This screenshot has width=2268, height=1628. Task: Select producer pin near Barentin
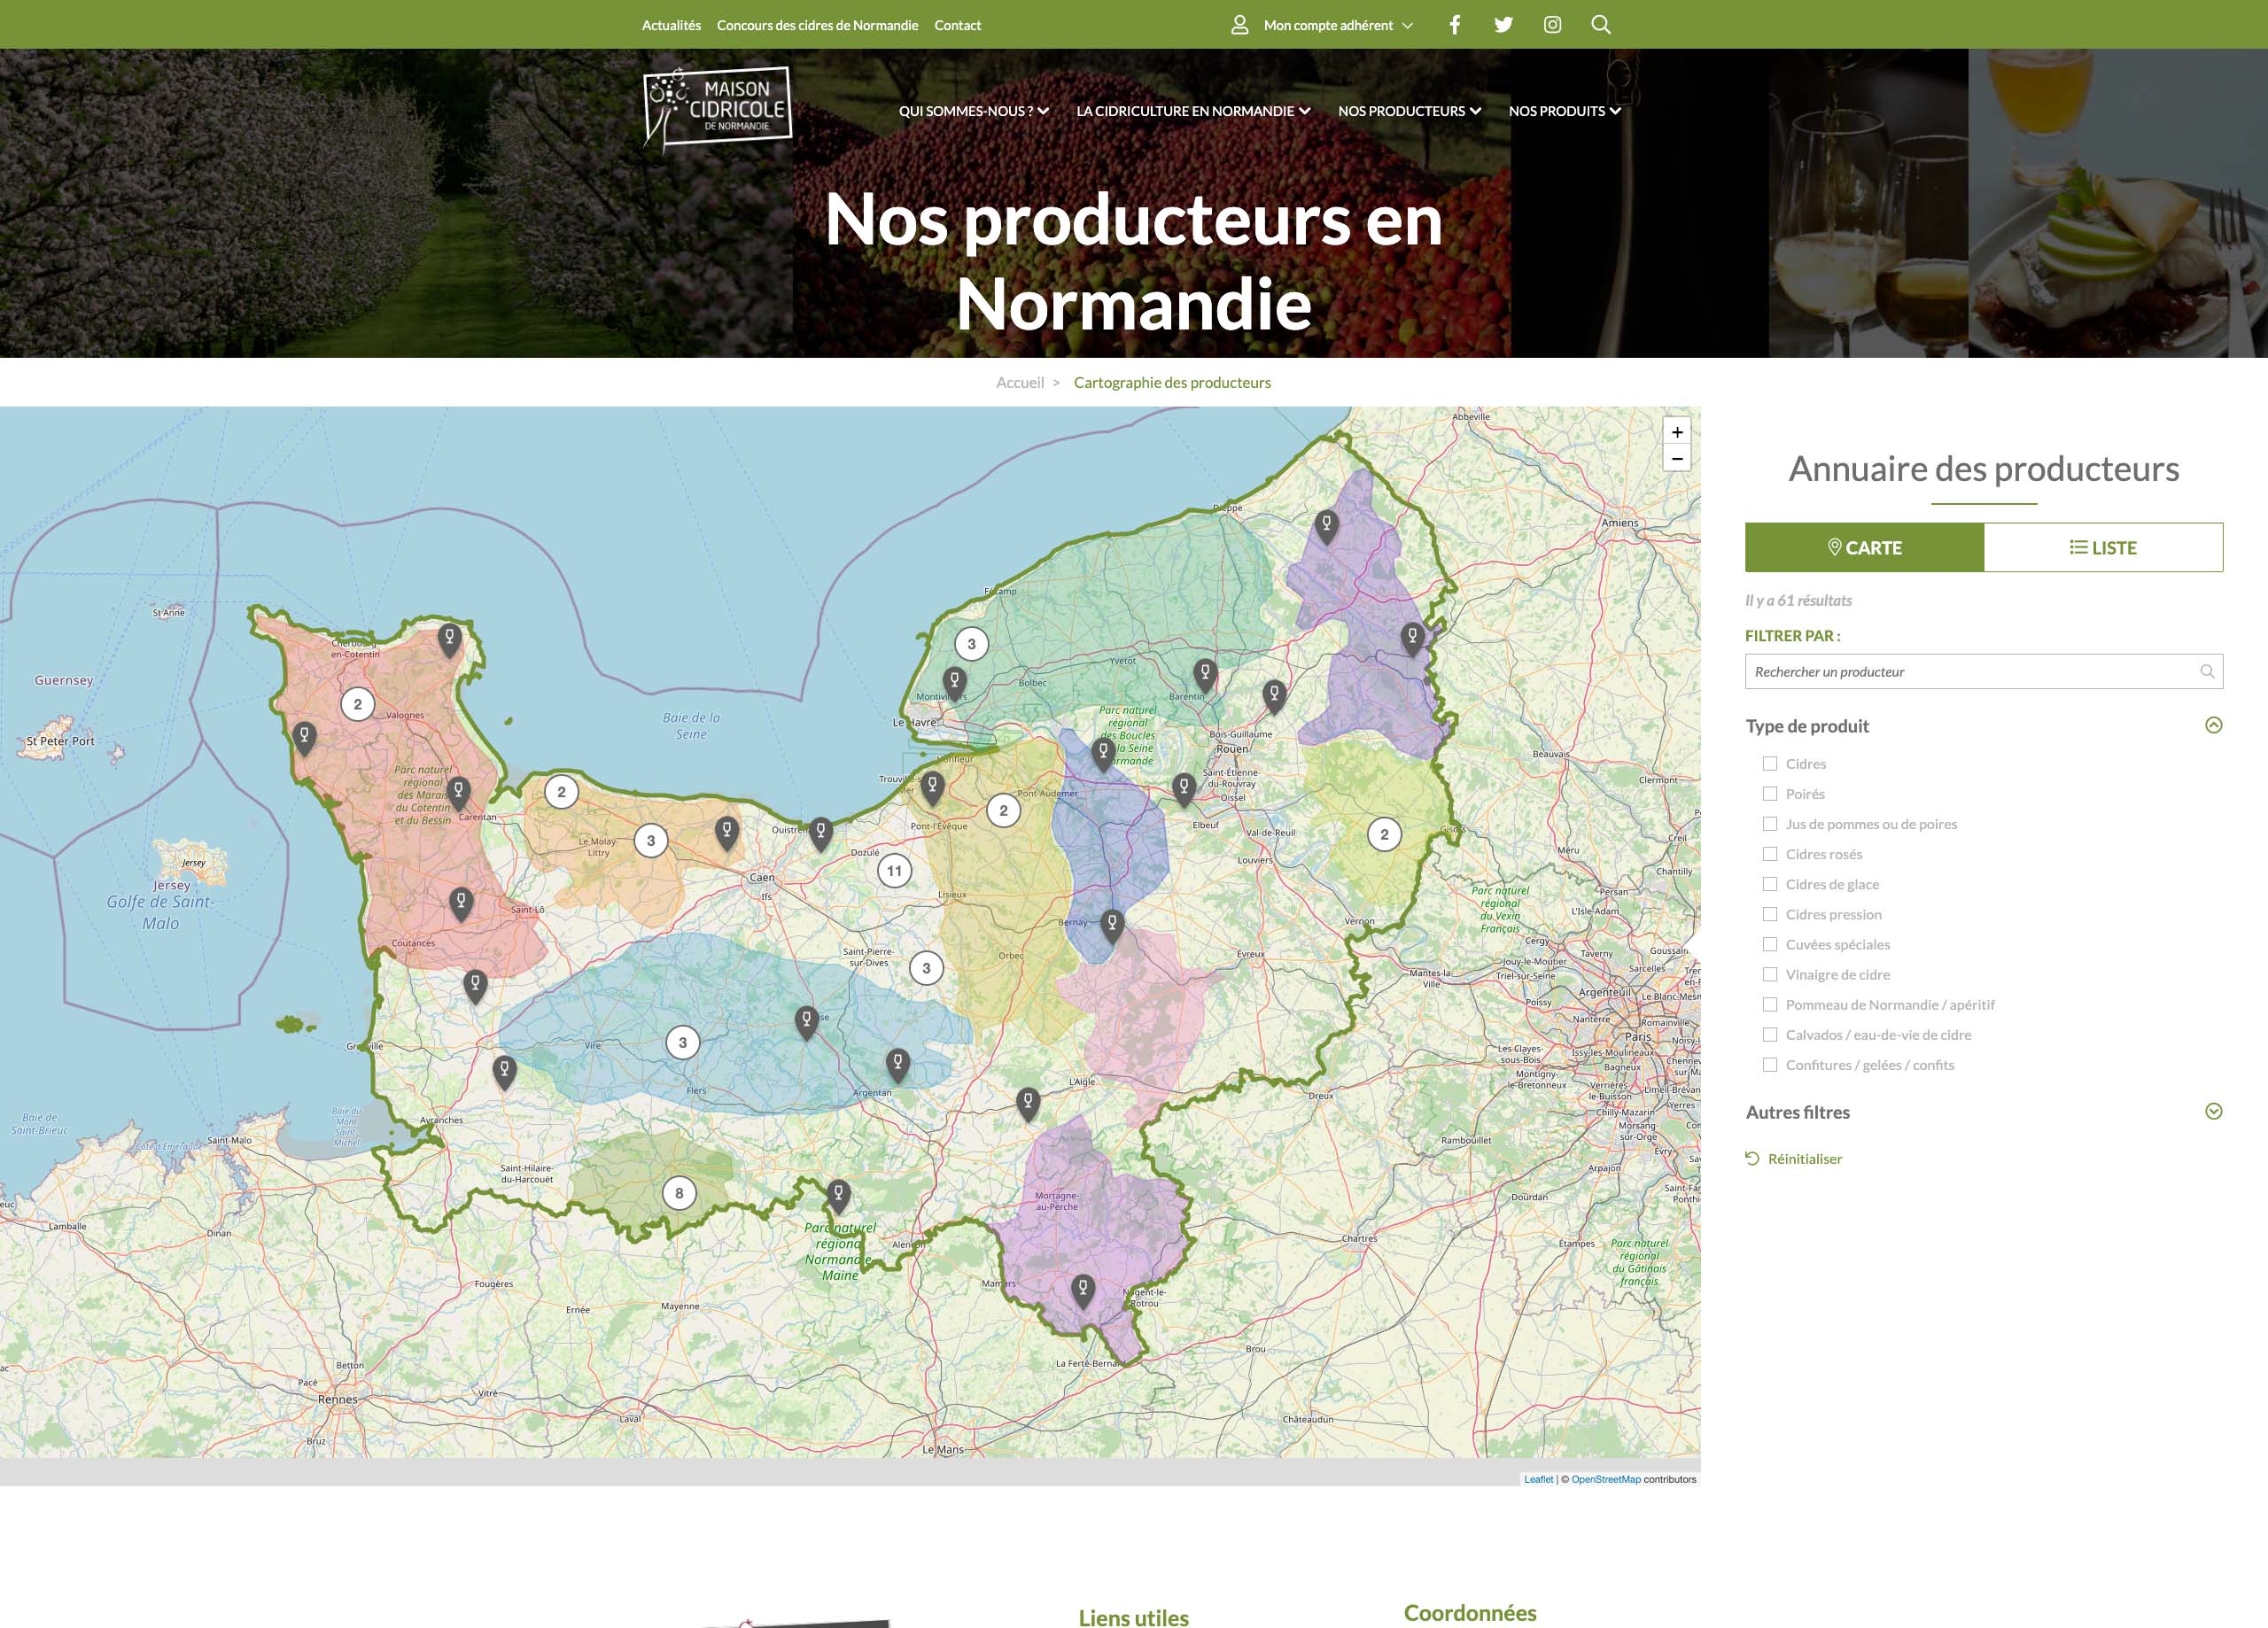click(1205, 676)
